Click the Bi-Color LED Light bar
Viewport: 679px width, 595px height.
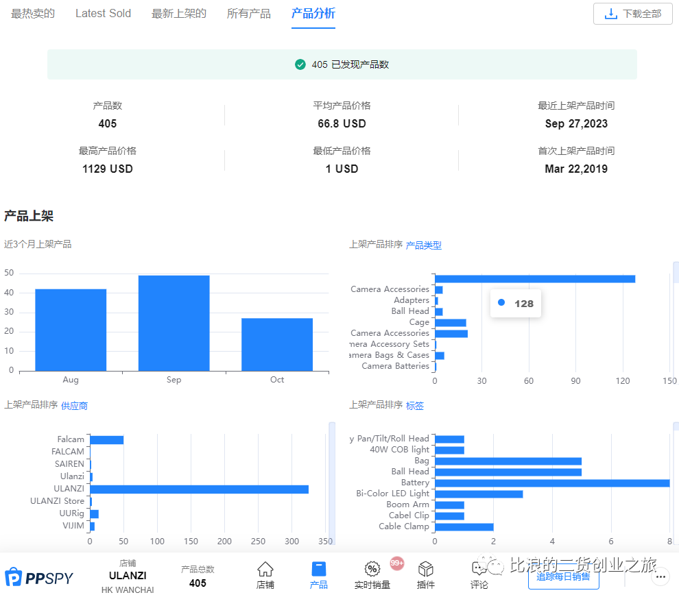pos(479,494)
